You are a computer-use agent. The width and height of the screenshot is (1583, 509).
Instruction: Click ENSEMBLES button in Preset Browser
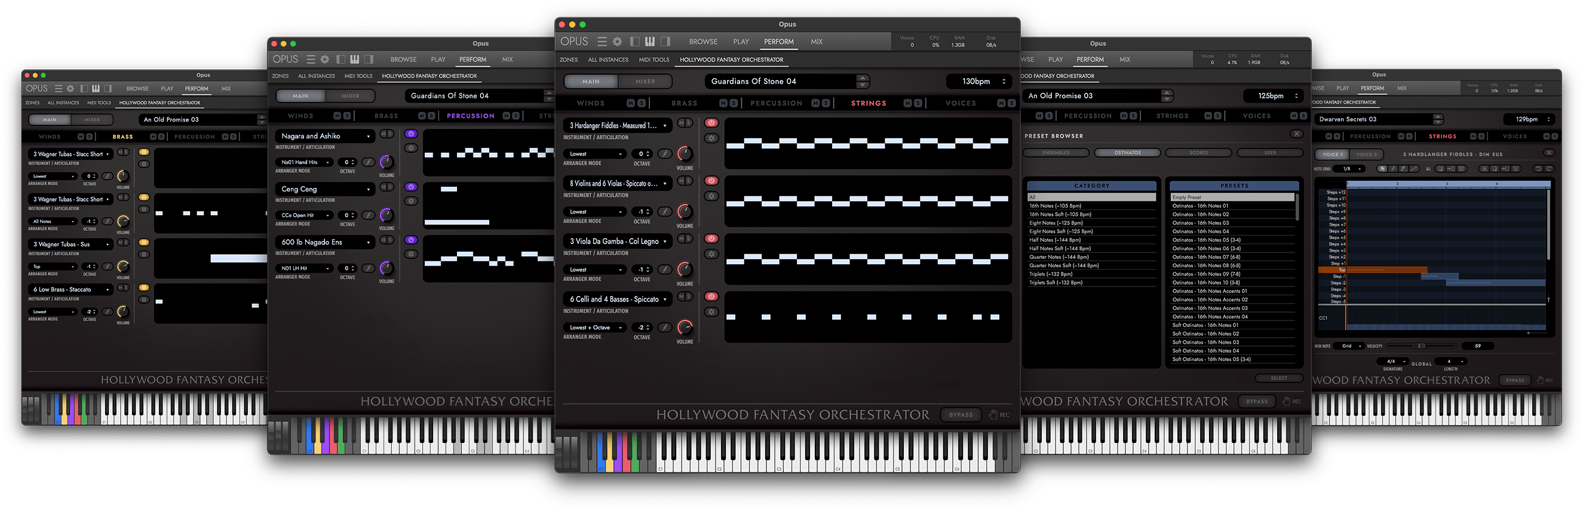coord(1056,153)
